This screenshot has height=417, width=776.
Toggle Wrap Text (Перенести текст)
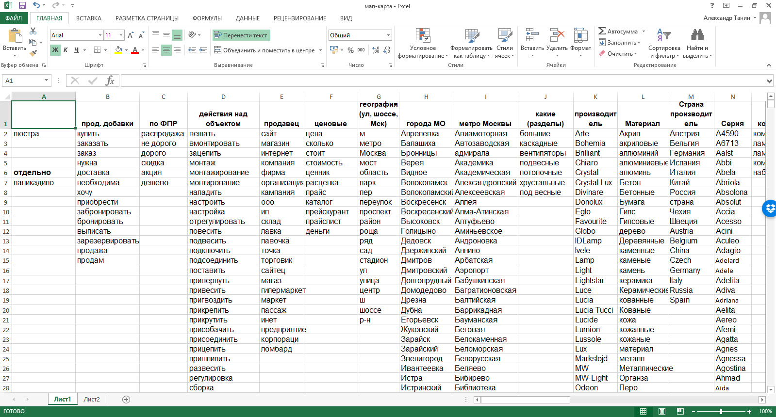pyautogui.click(x=241, y=35)
